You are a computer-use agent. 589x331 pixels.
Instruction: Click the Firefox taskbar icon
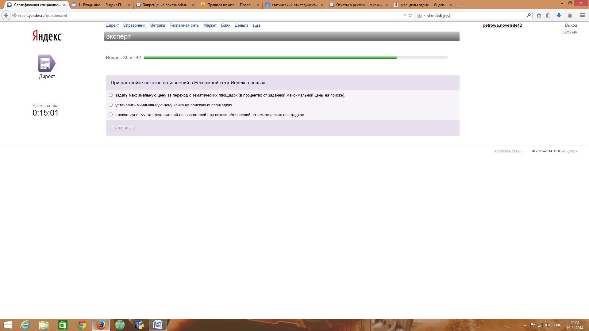101,325
